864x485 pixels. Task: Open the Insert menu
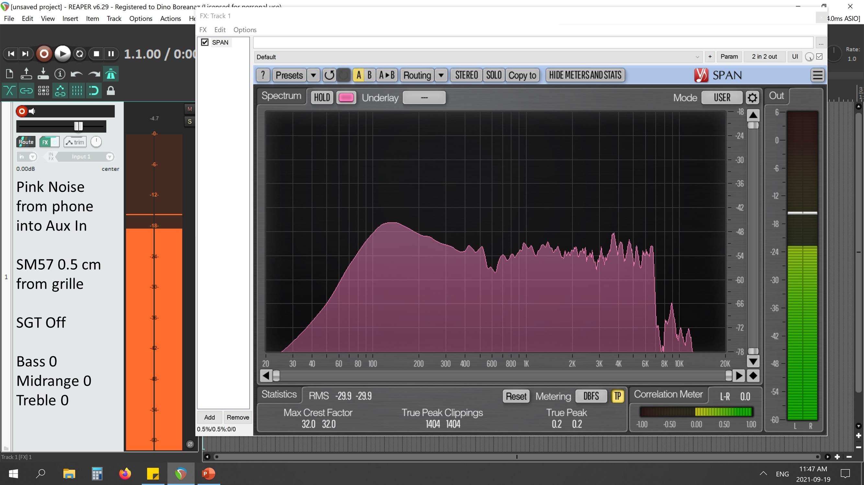pos(70,18)
